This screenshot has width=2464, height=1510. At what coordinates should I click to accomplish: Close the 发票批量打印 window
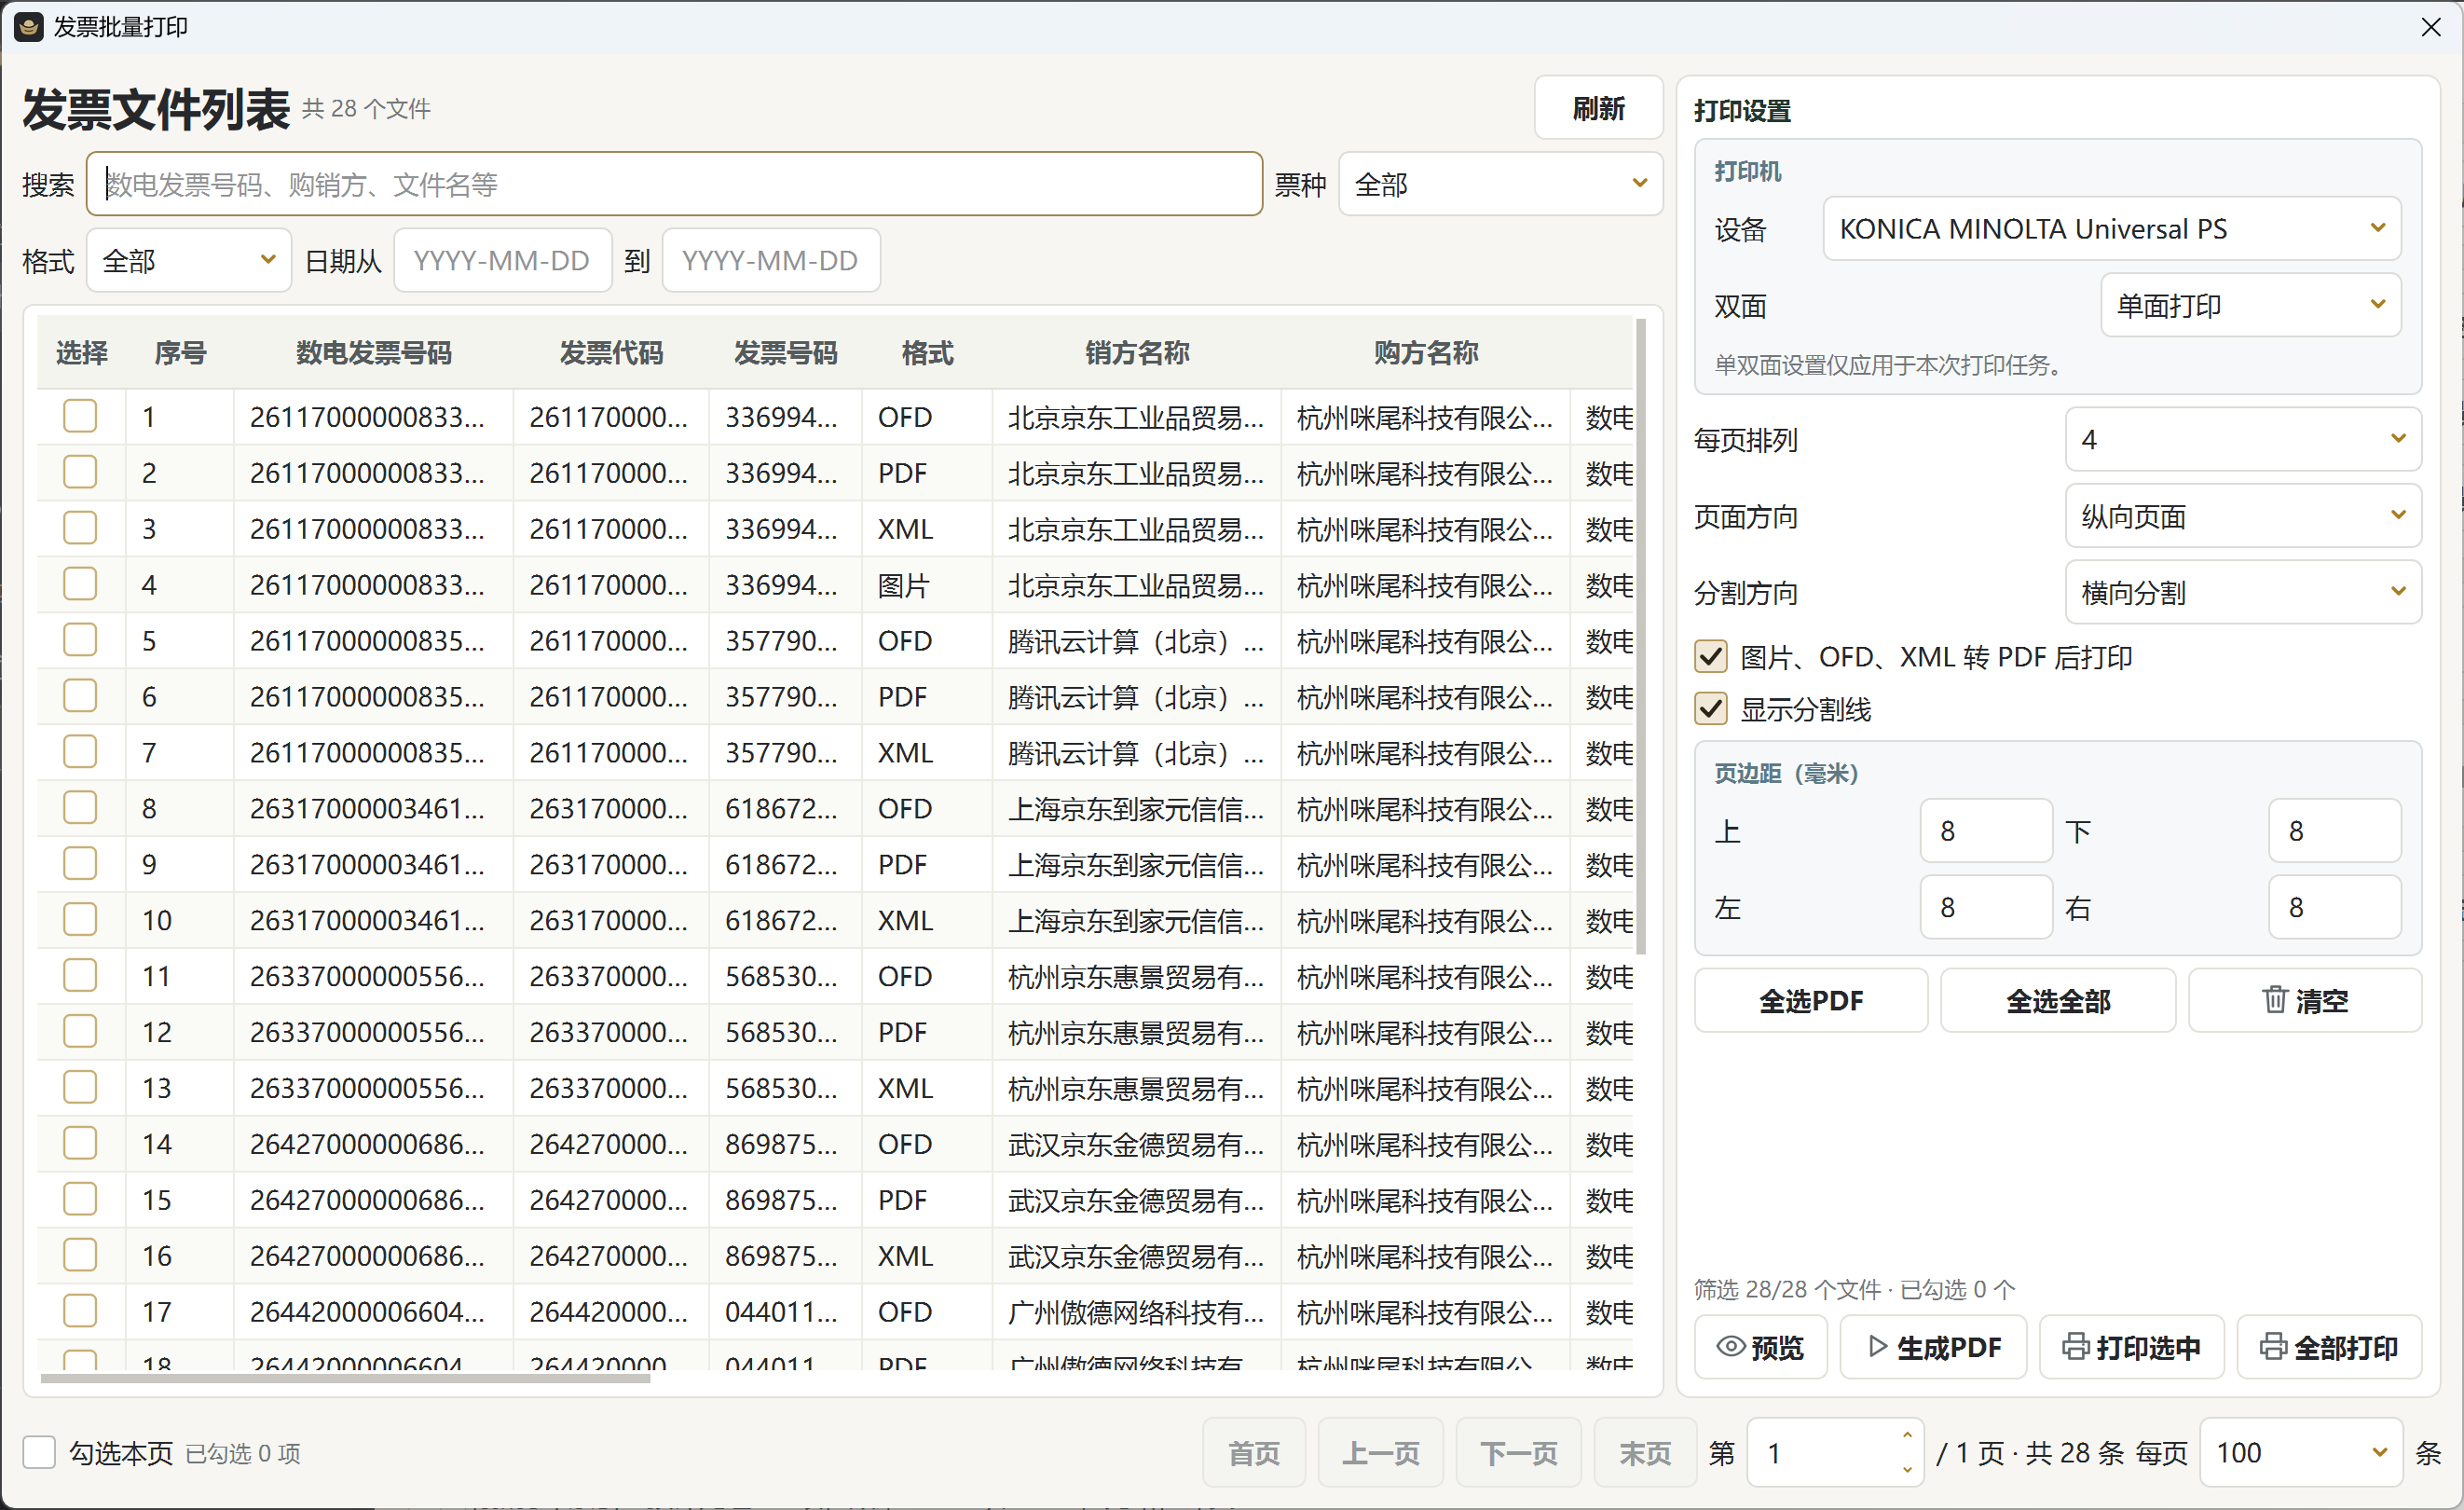tap(2431, 27)
